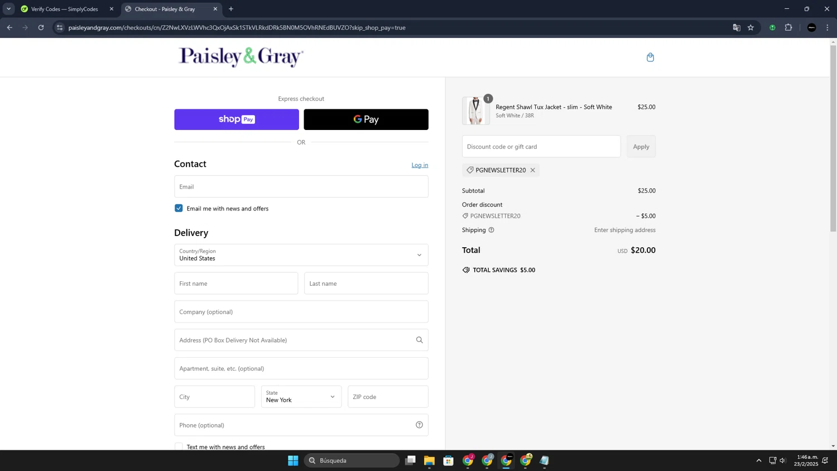The width and height of the screenshot is (837, 471).
Task: Click the browser address bar URL
Action: [237, 27]
